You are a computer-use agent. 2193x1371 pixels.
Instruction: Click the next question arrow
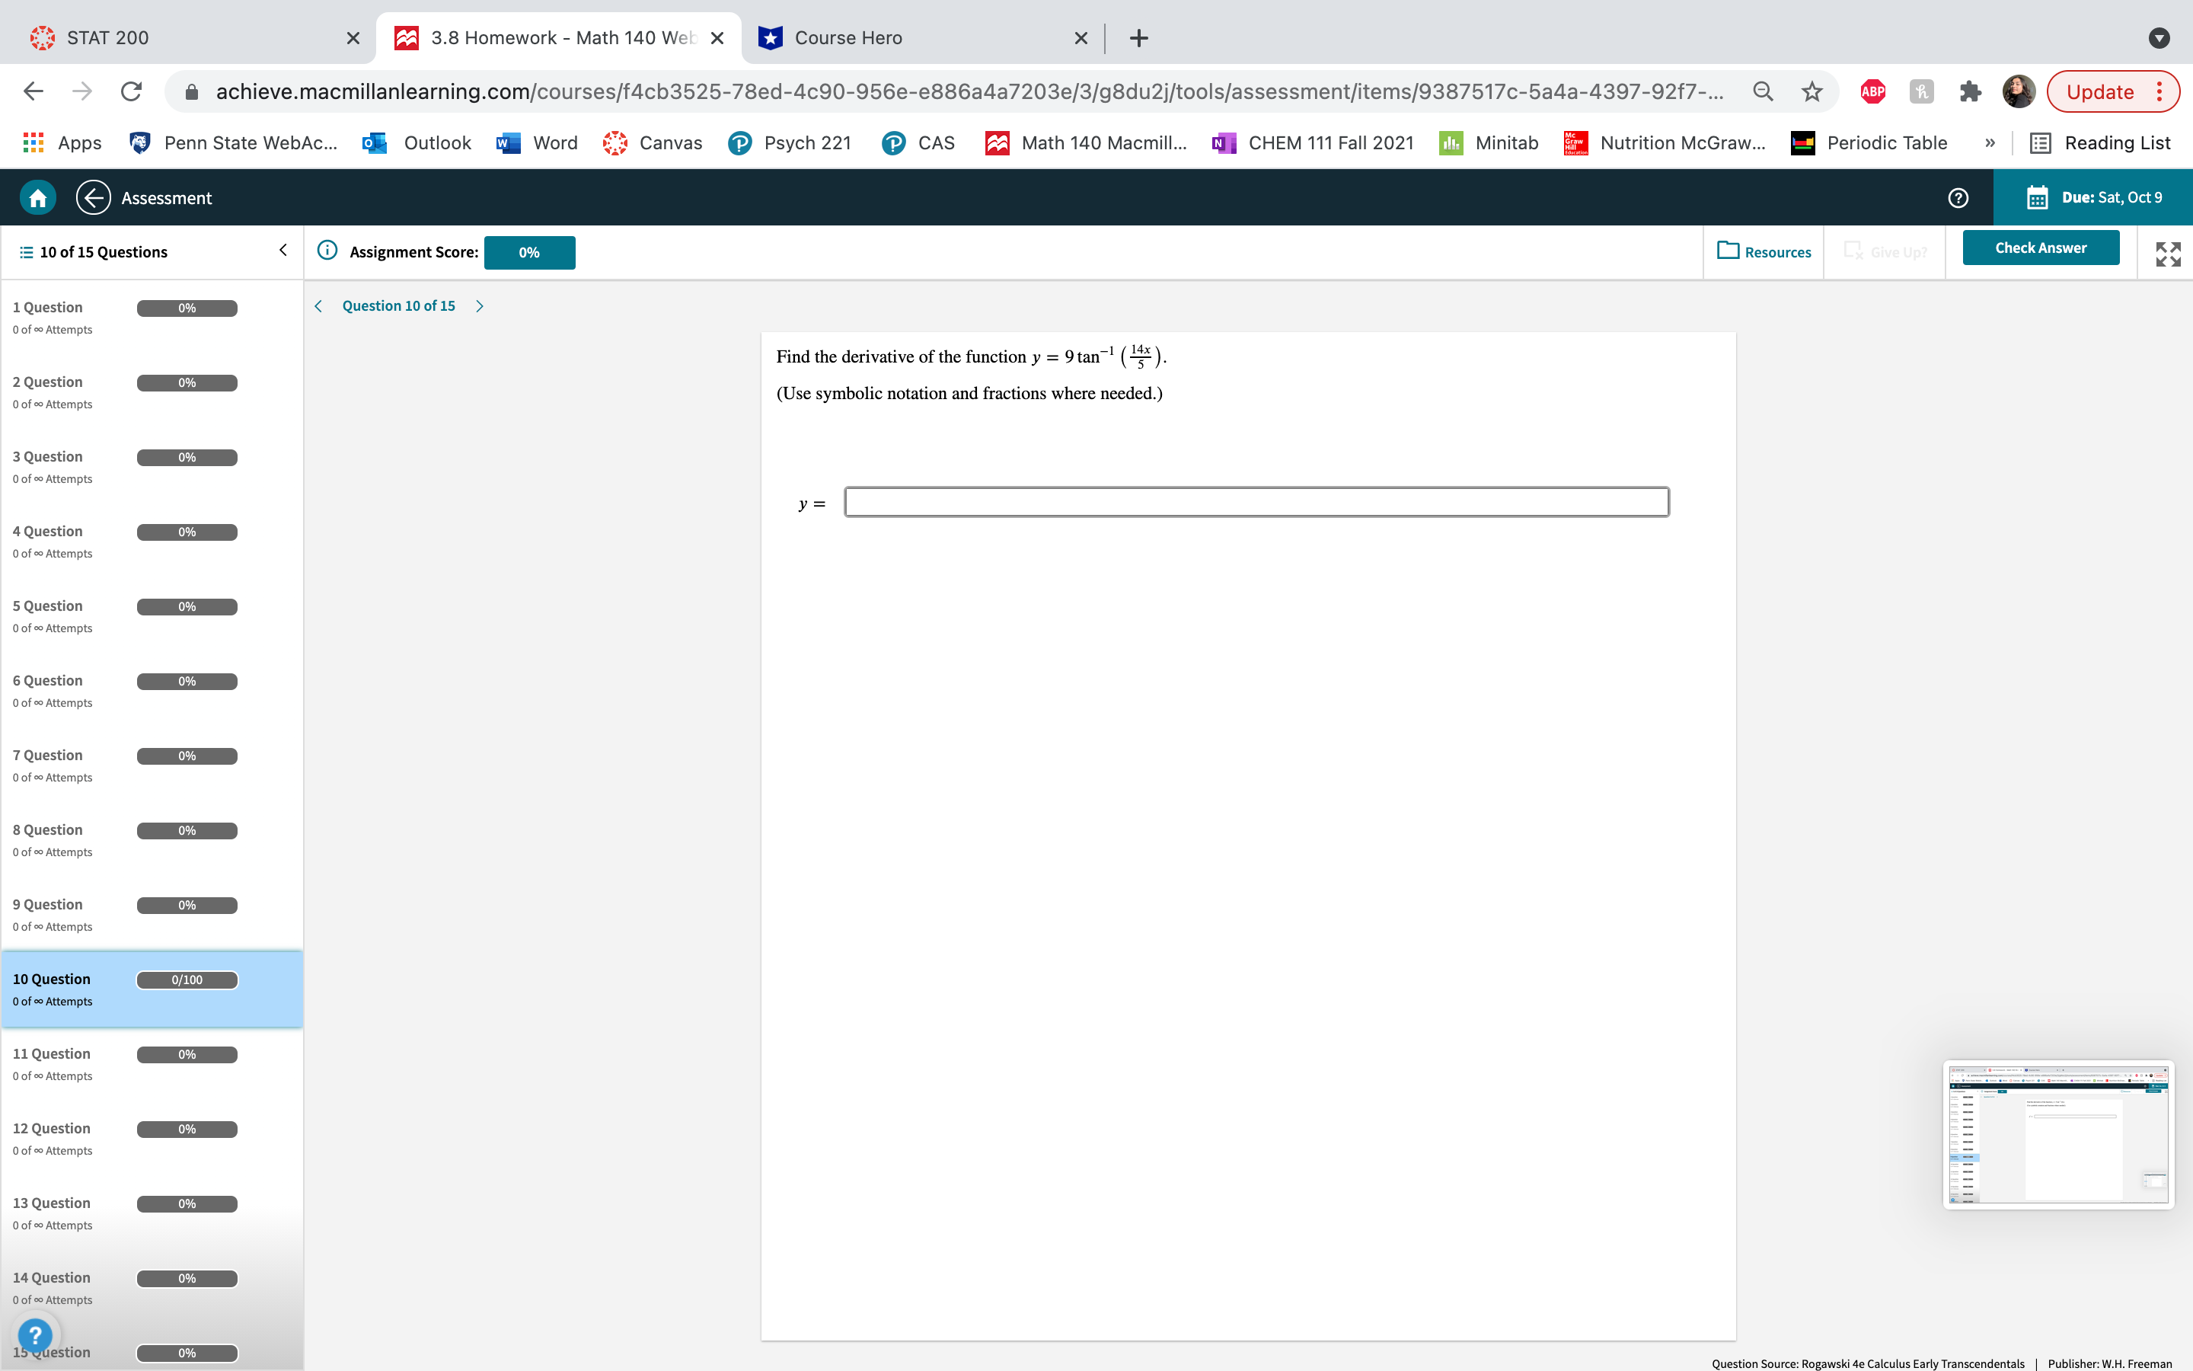480,305
